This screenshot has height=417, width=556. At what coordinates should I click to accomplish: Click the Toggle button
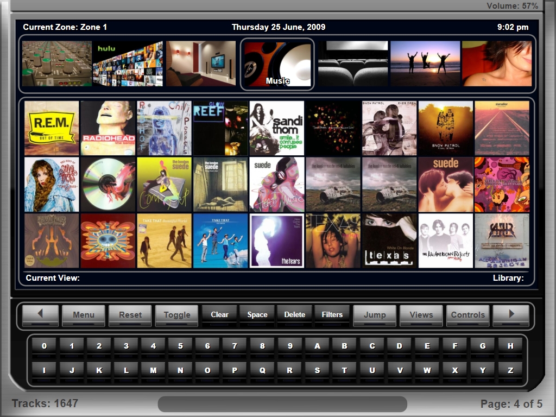tap(176, 315)
